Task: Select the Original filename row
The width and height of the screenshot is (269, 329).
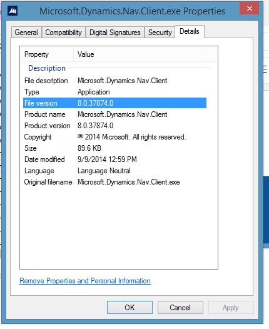Action: pyautogui.click(x=114, y=182)
